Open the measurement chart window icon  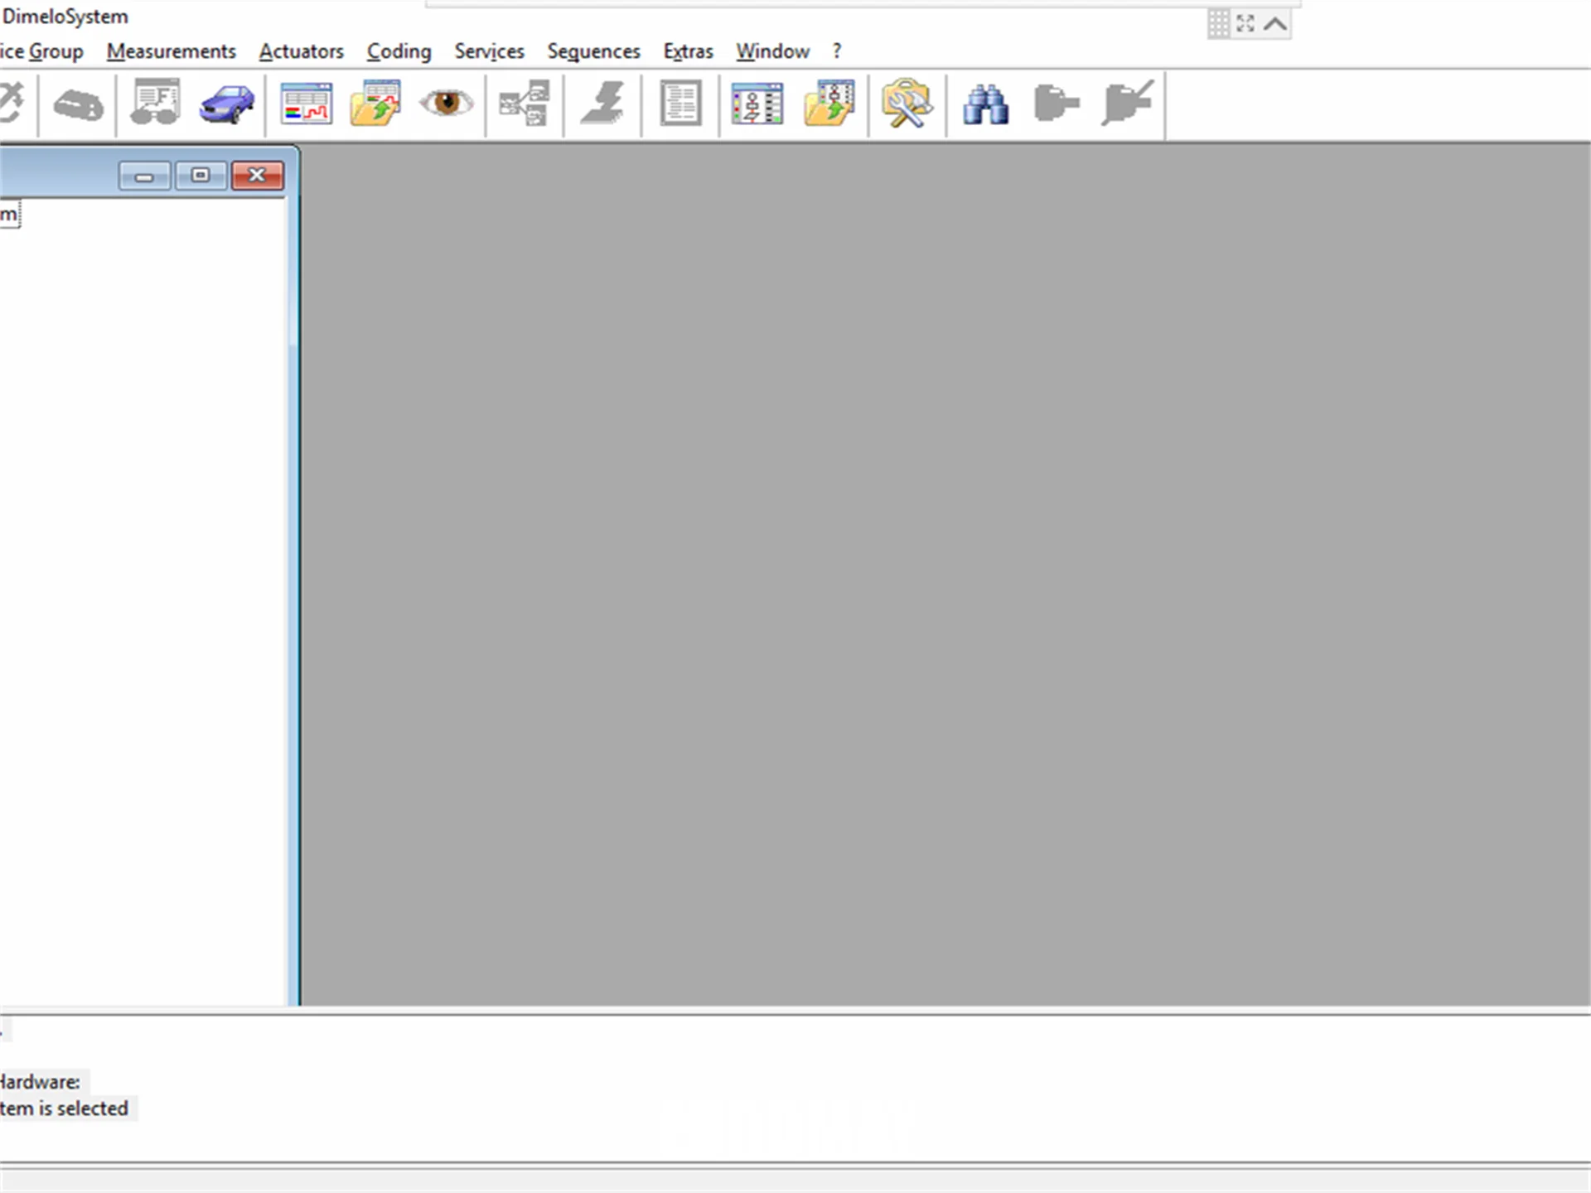(x=307, y=104)
